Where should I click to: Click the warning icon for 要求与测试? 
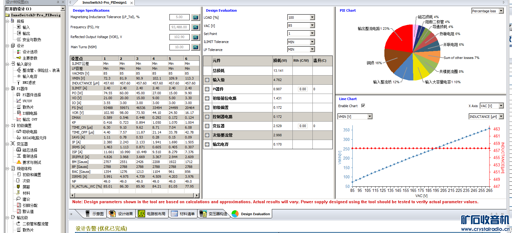point(19,162)
